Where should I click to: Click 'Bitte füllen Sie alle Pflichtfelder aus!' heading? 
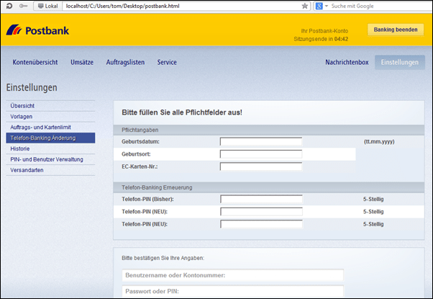pos(182,112)
